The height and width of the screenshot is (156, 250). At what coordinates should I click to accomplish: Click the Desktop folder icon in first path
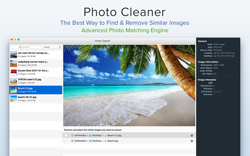pos(90,136)
